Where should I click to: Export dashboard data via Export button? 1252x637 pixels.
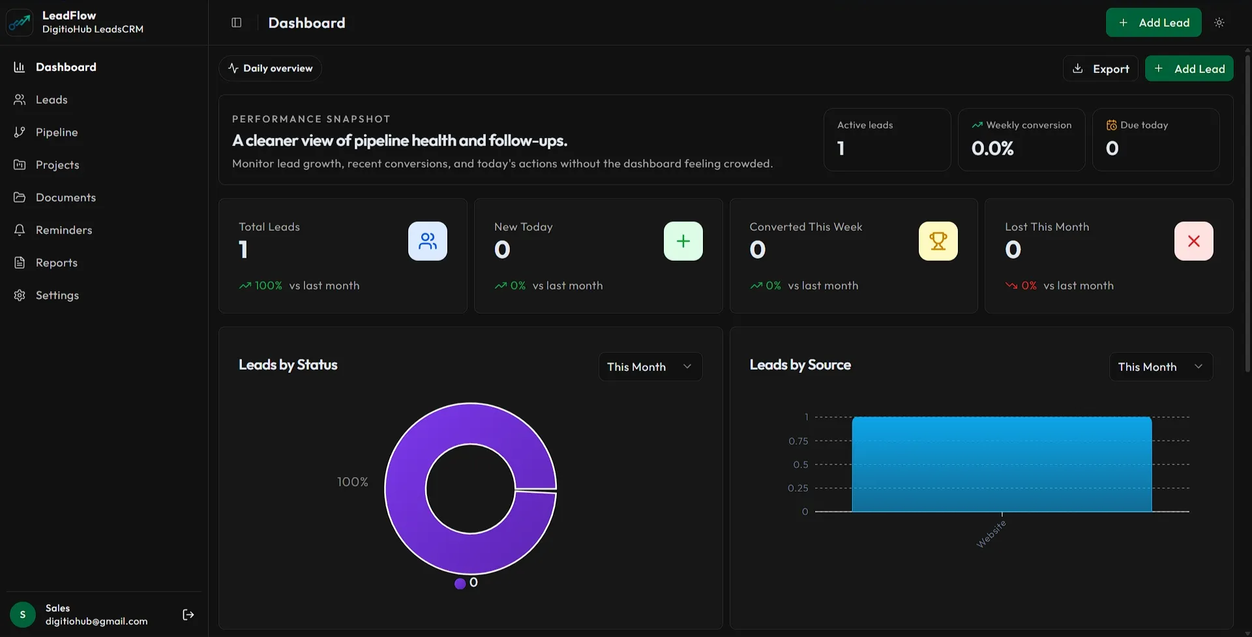point(1100,68)
